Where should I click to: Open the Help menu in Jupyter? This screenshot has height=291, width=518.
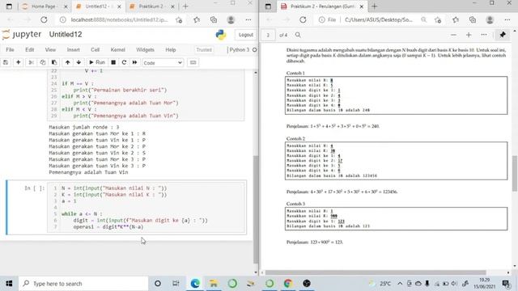[171, 50]
